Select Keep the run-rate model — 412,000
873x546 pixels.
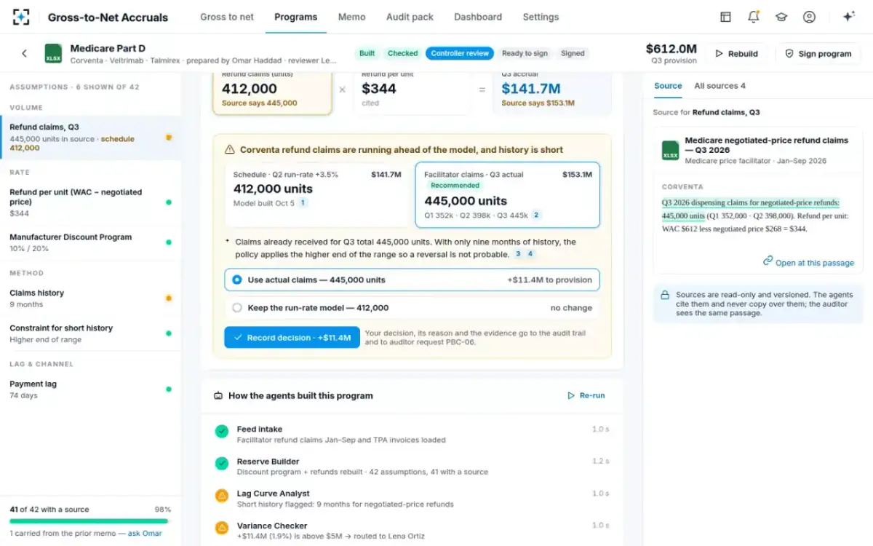[x=412, y=308]
